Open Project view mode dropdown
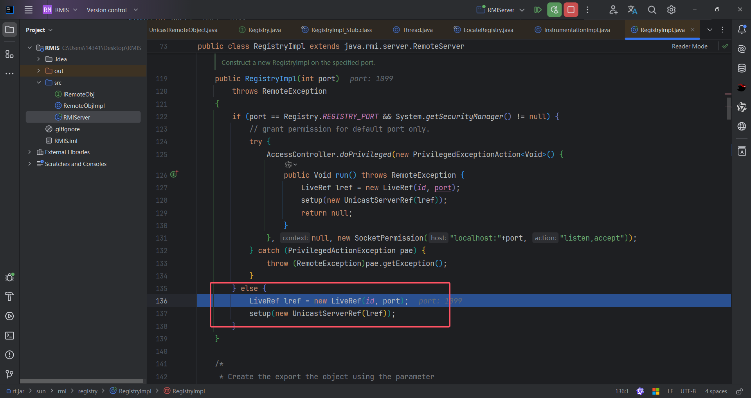The height and width of the screenshot is (398, 751). (39, 30)
